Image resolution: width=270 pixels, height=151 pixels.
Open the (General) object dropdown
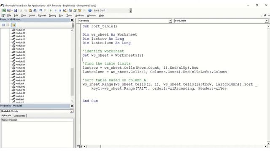(170, 21)
